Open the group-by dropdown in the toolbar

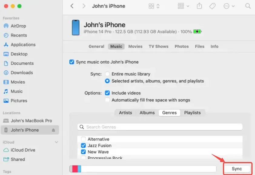184,6
